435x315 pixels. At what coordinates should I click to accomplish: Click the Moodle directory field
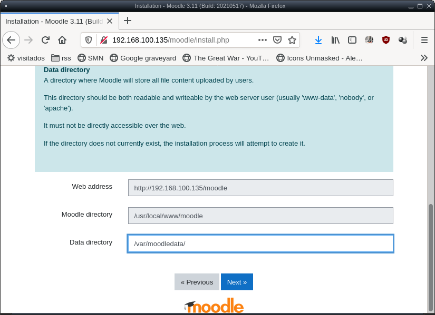tap(260, 216)
